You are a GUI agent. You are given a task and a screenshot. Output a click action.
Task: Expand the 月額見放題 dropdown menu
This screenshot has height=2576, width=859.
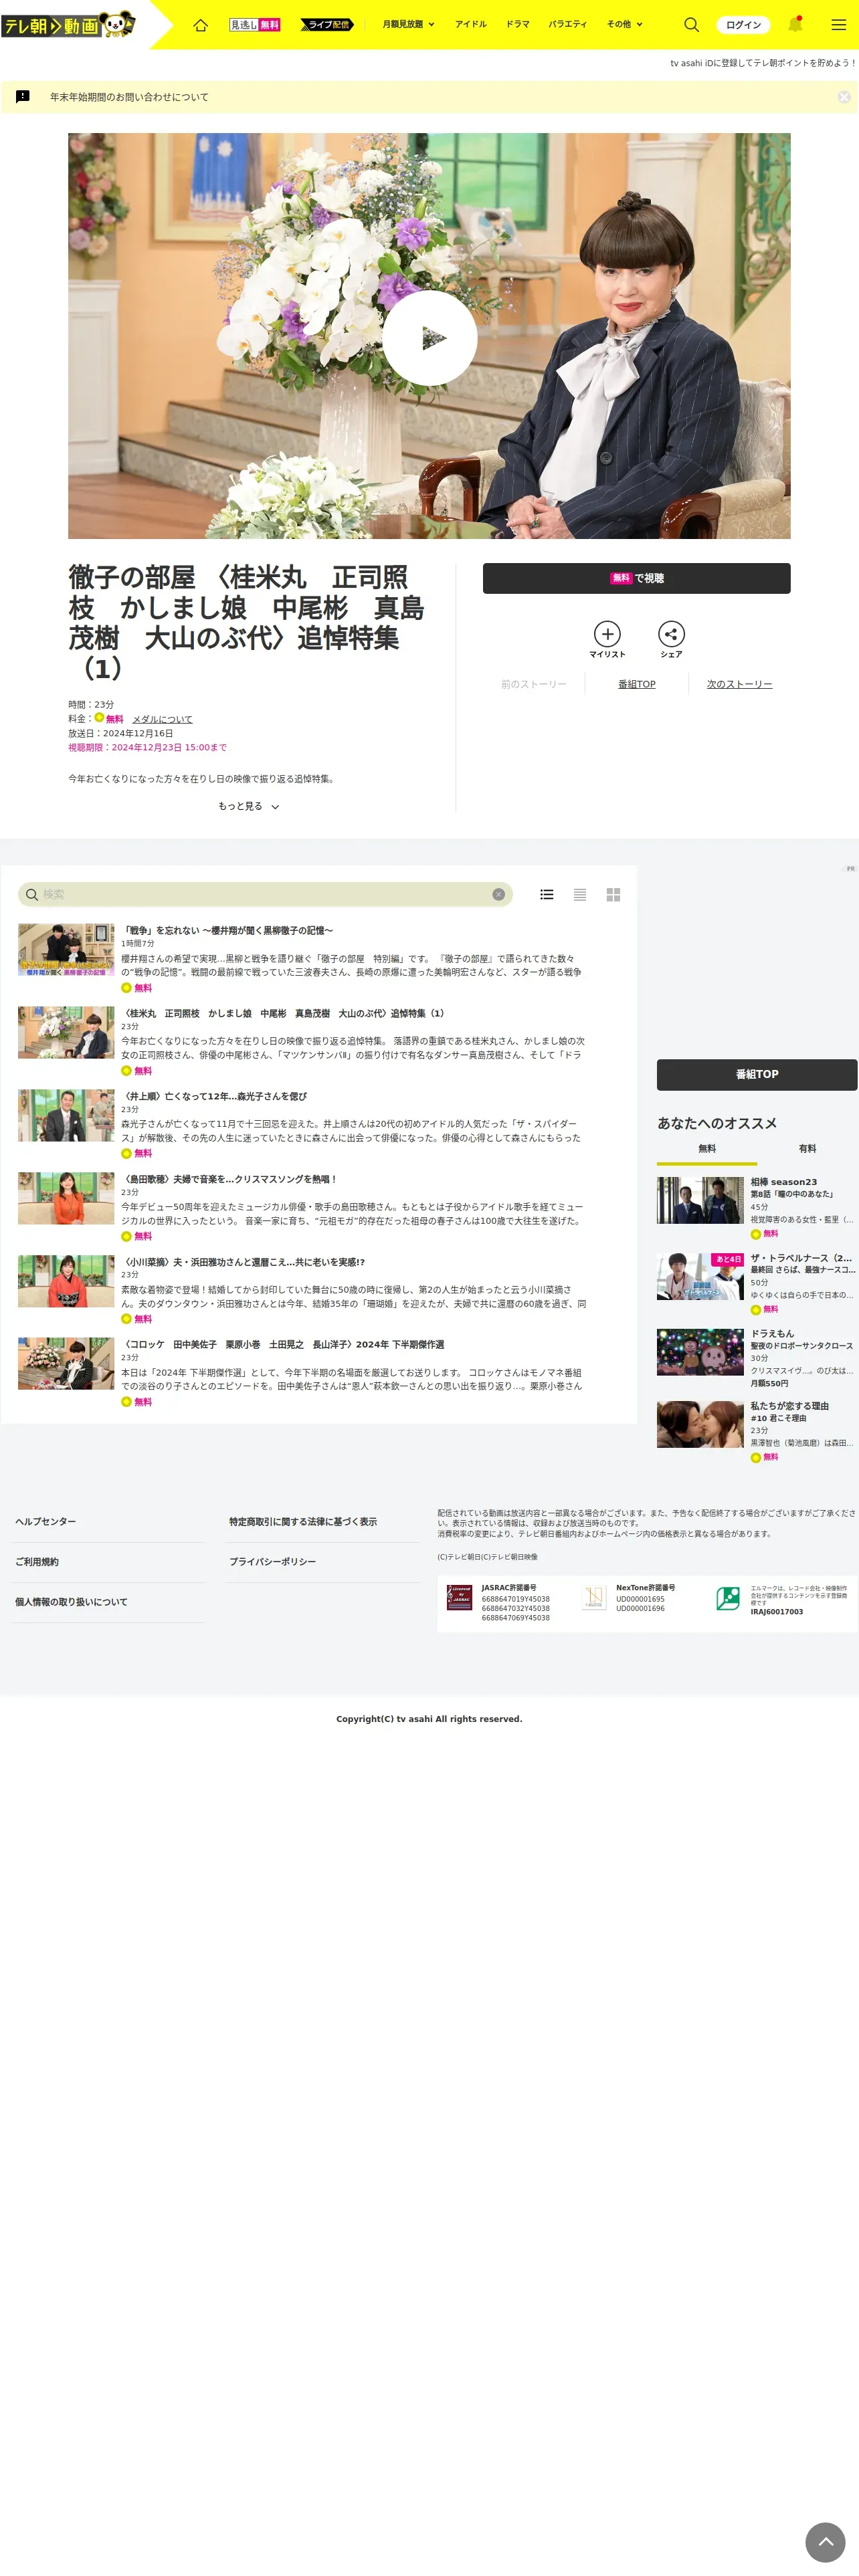point(408,24)
